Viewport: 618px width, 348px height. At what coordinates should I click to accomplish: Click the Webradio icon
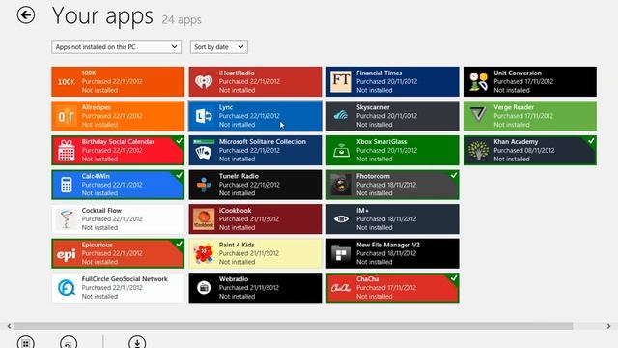click(x=204, y=288)
